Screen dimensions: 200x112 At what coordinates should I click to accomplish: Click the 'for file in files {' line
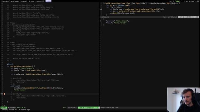coord(114,7)
